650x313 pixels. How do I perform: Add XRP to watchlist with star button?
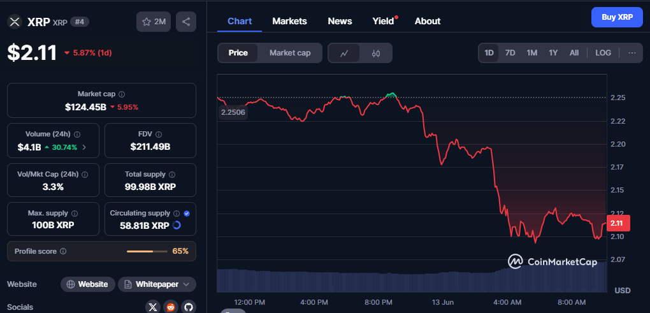tap(154, 22)
